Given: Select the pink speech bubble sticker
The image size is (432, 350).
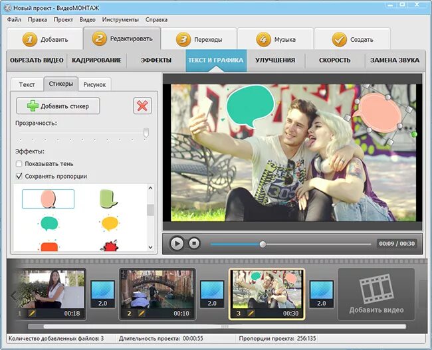Looking at the screenshot, I should 49,199.
